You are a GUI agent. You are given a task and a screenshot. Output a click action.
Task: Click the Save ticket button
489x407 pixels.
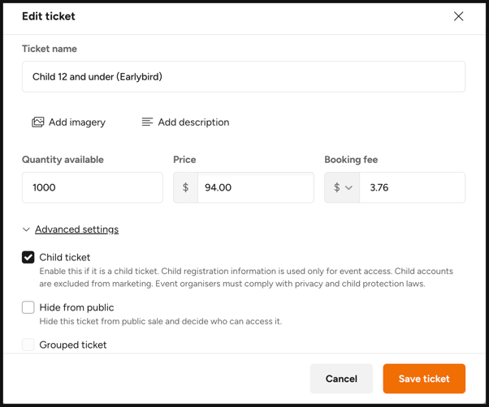(424, 379)
